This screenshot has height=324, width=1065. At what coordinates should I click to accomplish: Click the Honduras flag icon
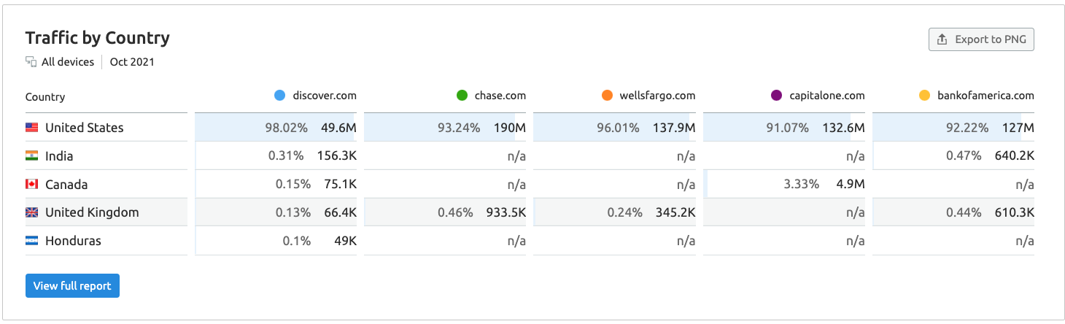(31, 241)
